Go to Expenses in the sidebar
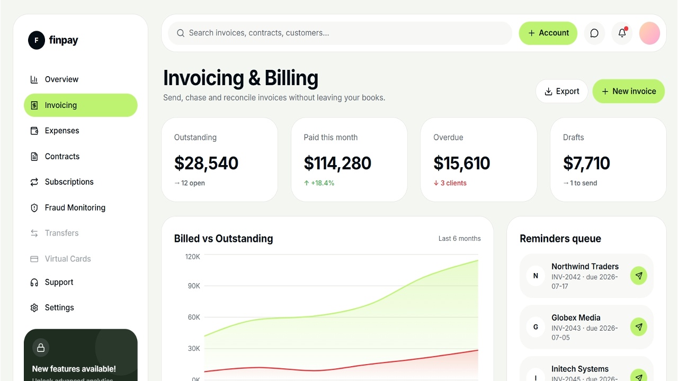Screen dimensions: 678x381 (81, 131)
